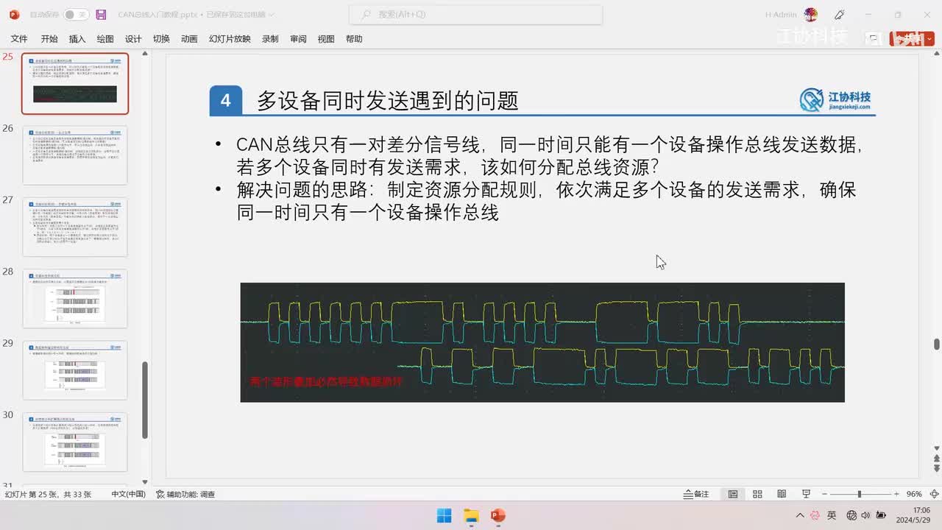Switch to Normal view icon
Viewport: 942px width, 530px height.
(x=733, y=494)
